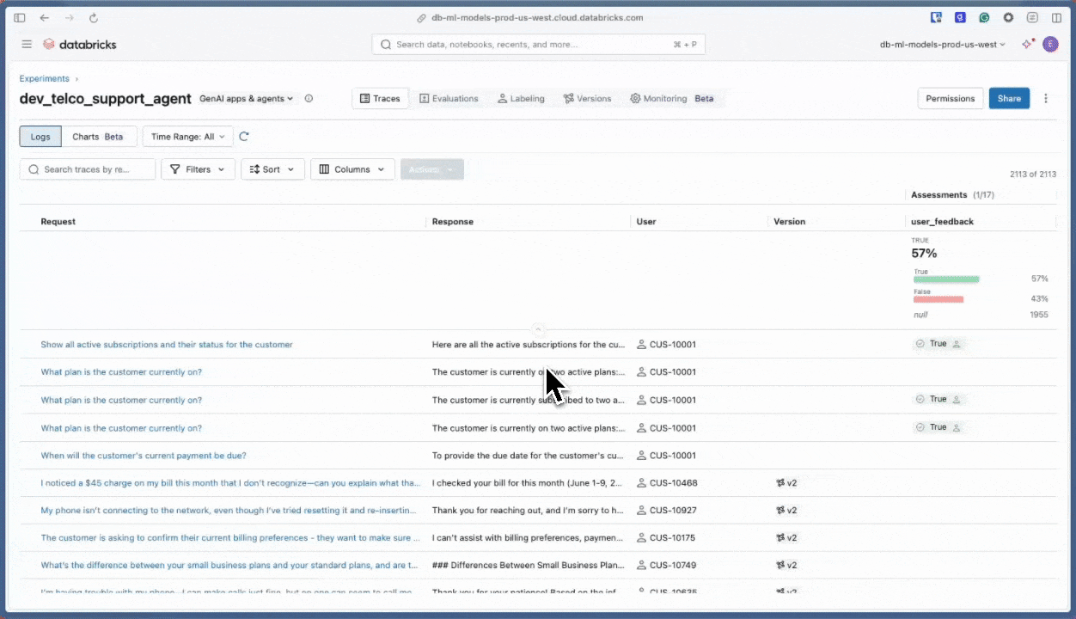Open the Databricks hamburger navigation menu
This screenshot has width=1076, height=619.
pos(27,45)
